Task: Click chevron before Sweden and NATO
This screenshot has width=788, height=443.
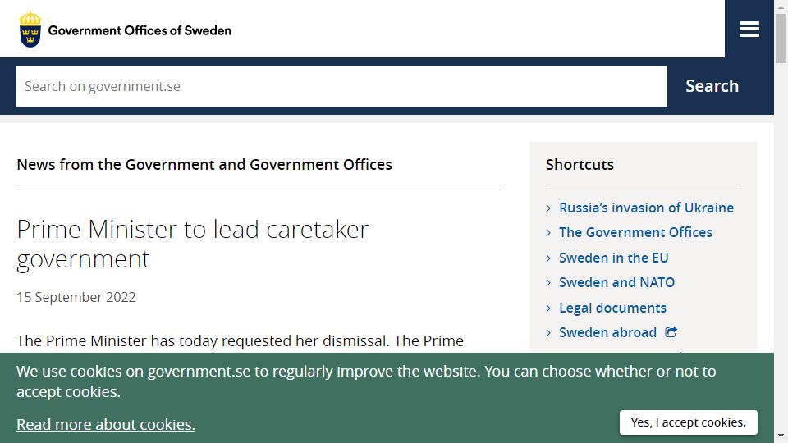Action: pyautogui.click(x=549, y=283)
